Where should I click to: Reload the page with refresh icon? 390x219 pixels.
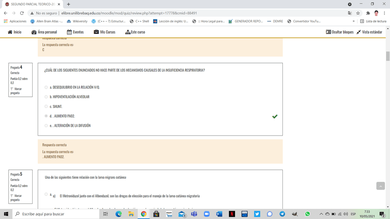point(22,13)
